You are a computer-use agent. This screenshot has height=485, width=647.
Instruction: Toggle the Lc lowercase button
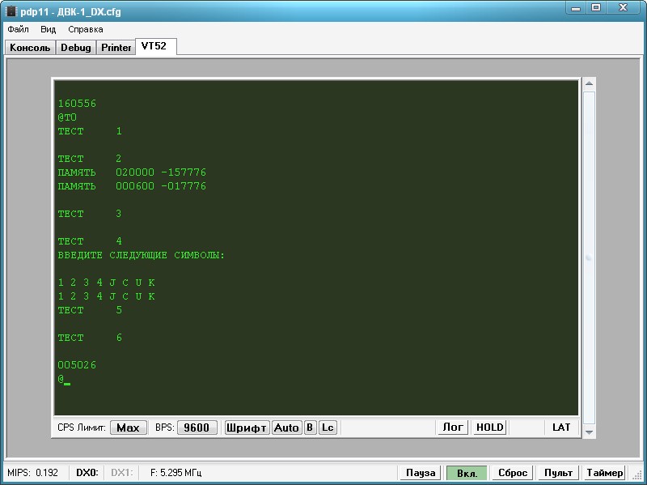coord(327,428)
